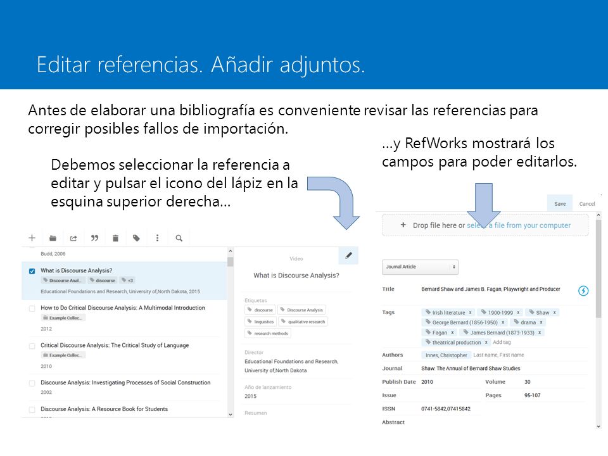
Task: Click the share/export icon in the toolbar
Action: click(x=73, y=238)
